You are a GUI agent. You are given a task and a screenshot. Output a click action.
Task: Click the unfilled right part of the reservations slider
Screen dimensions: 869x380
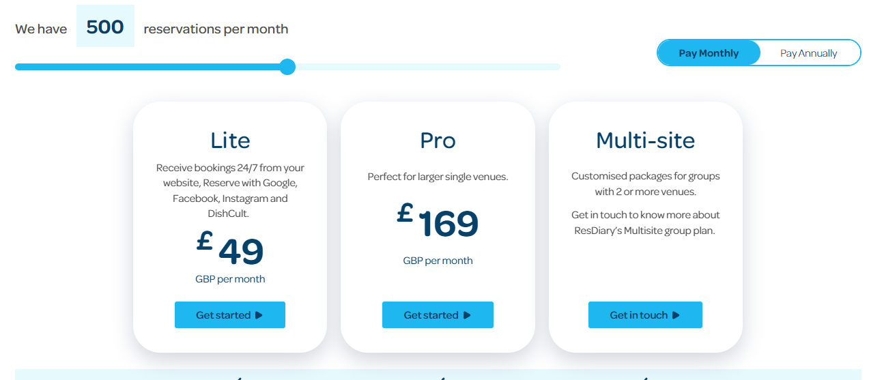tap(428, 67)
